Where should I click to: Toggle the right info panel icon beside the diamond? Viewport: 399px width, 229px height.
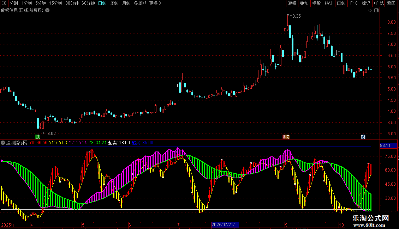(x=376, y=11)
